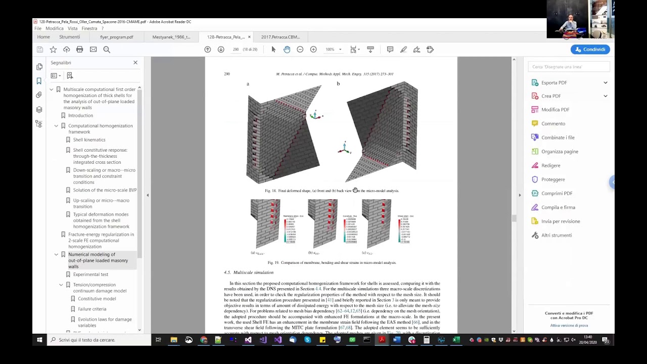Close the 128-Petracca_Pela document tab
Image resolution: width=647 pixels, height=364 pixels.
[x=249, y=37]
